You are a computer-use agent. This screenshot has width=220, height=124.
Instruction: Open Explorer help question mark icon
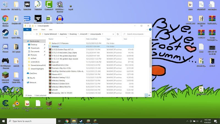[150, 29]
